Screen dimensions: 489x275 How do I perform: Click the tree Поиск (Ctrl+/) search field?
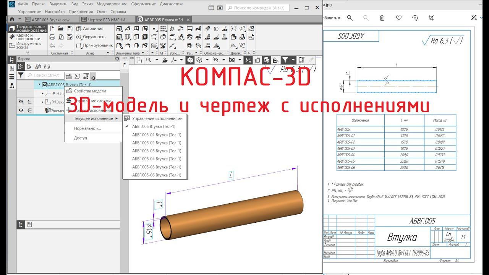45,75
